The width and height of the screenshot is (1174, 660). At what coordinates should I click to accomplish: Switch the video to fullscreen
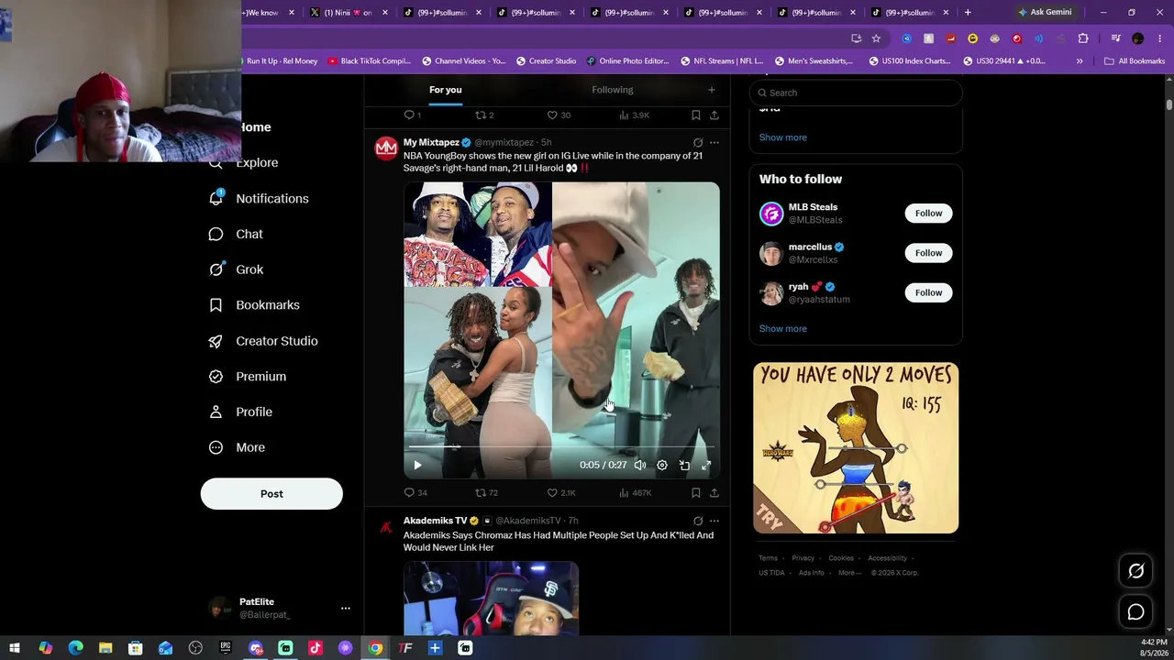(x=706, y=465)
